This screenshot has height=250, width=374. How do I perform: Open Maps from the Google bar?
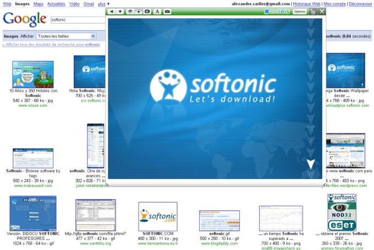[38, 4]
